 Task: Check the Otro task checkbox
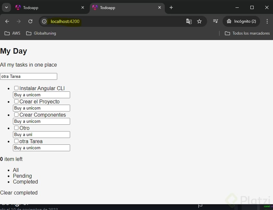[16, 128]
